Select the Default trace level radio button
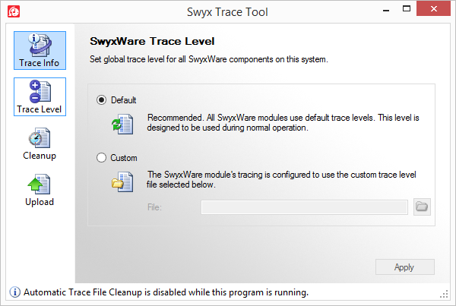Screen dimensions: 456x306 tap(103, 100)
